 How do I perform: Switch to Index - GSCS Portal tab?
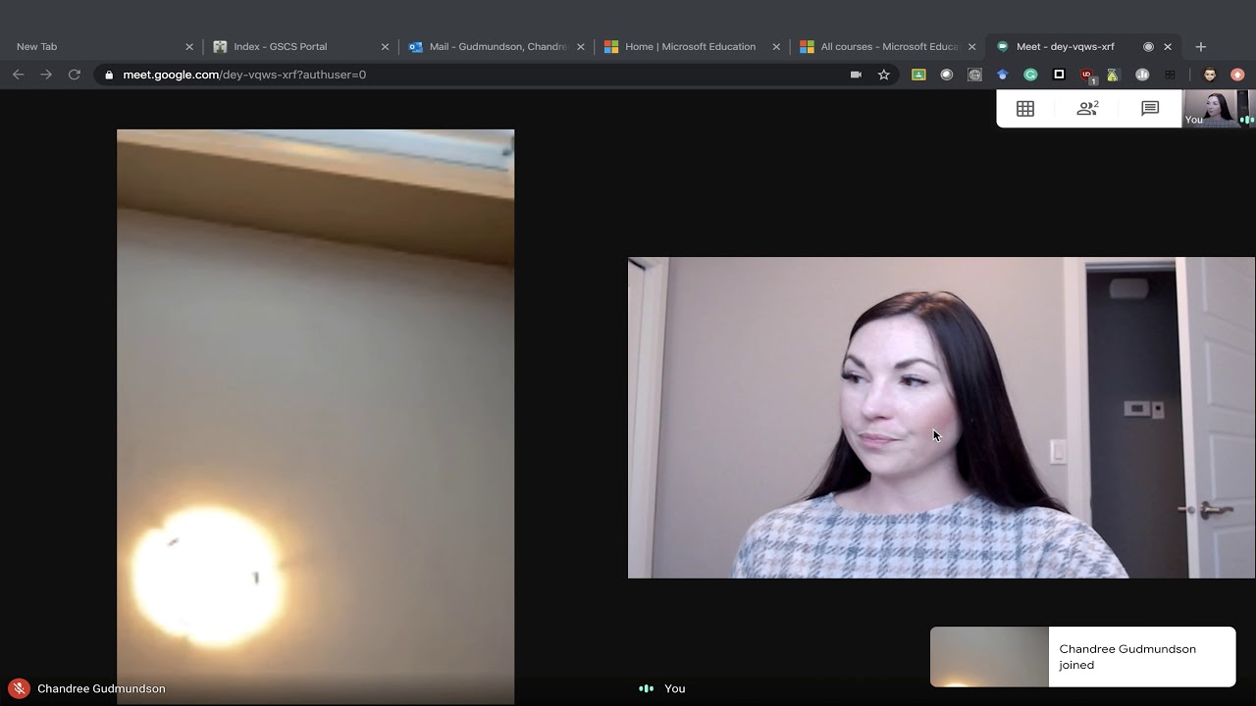[x=299, y=46]
